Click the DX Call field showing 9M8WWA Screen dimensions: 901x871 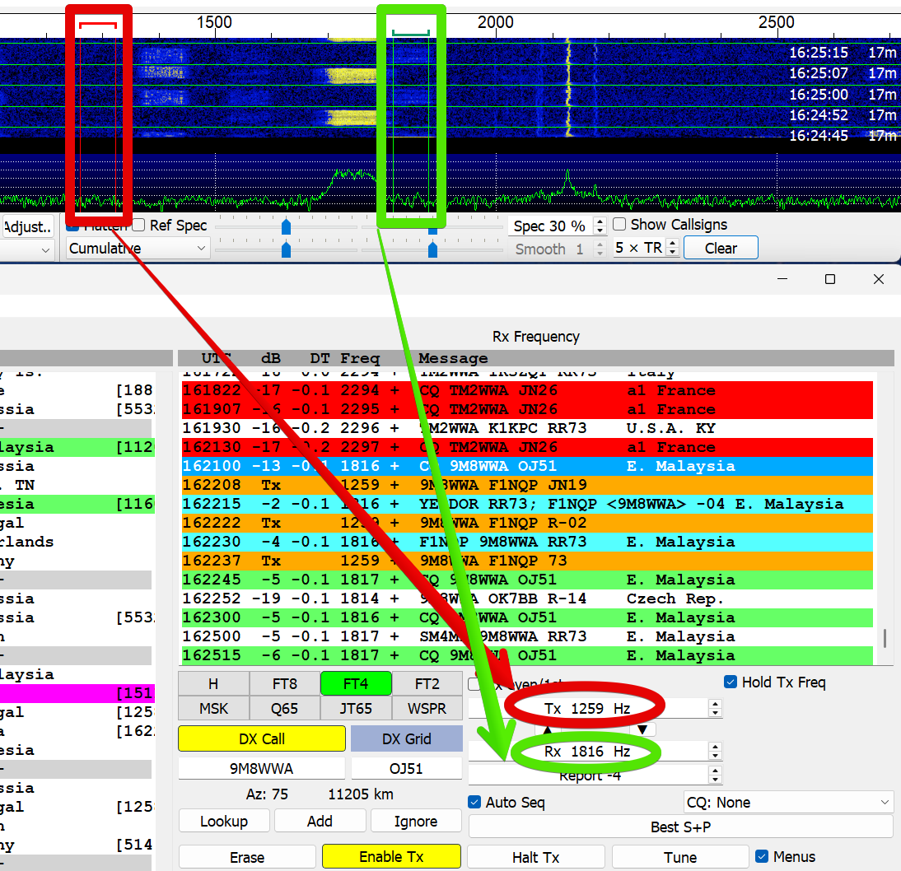coord(261,768)
